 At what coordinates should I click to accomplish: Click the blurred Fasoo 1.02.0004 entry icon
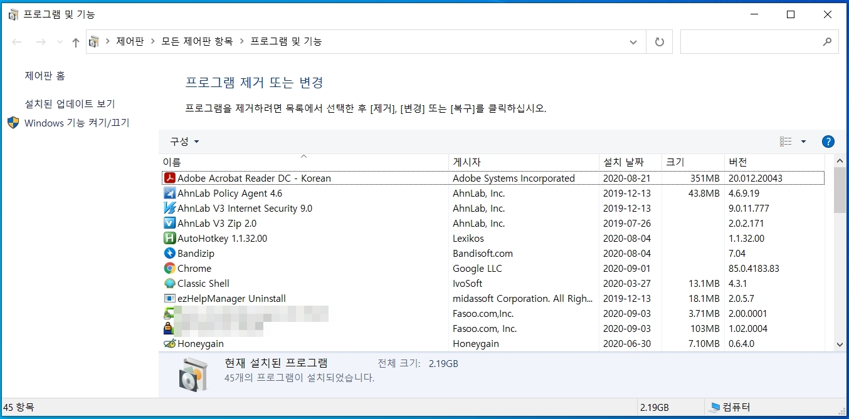pyautogui.click(x=169, y=329)
